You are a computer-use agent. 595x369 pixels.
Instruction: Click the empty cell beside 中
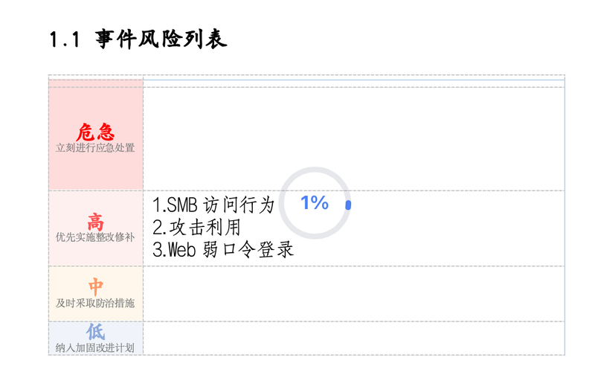click(x=354, y=294)
